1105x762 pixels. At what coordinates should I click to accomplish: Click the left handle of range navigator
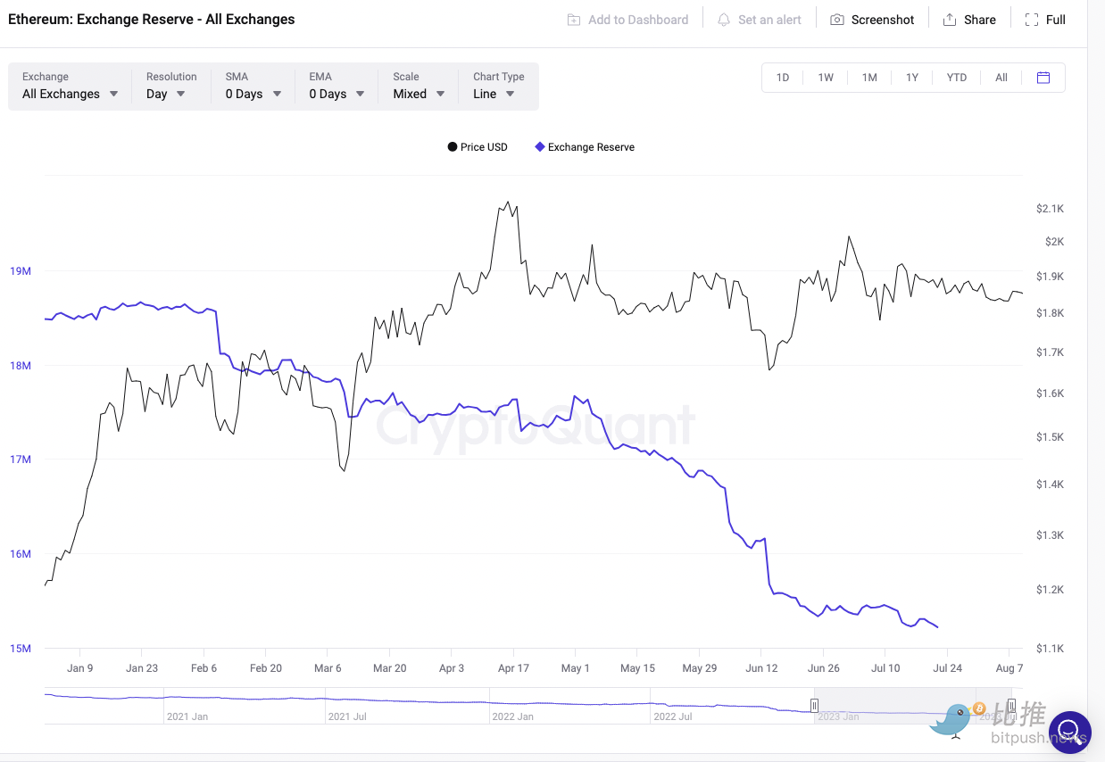(814, 706)
